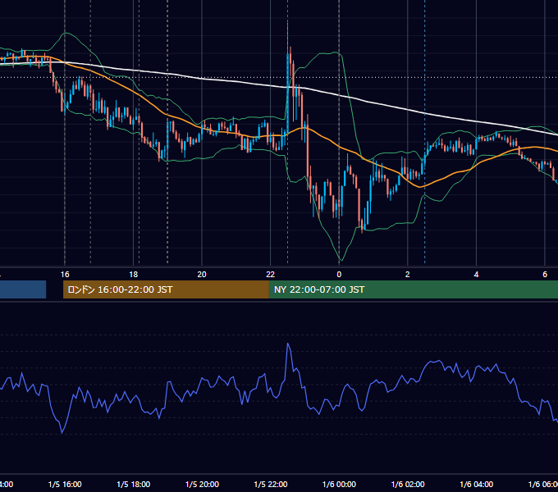Click the 1/5 16:00 date label
The width and height of the screenshot is (558, 492).
click(65, 484)
